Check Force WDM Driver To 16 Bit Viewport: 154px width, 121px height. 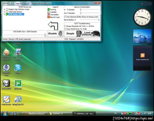[65, 29]
